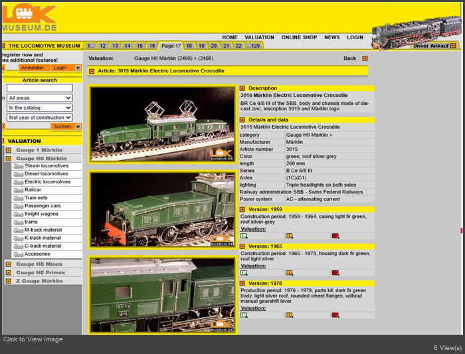Screen dimensions: 465x354
Task: Click the small icon on the Suchen button
Action: click(x=78, y=127)
